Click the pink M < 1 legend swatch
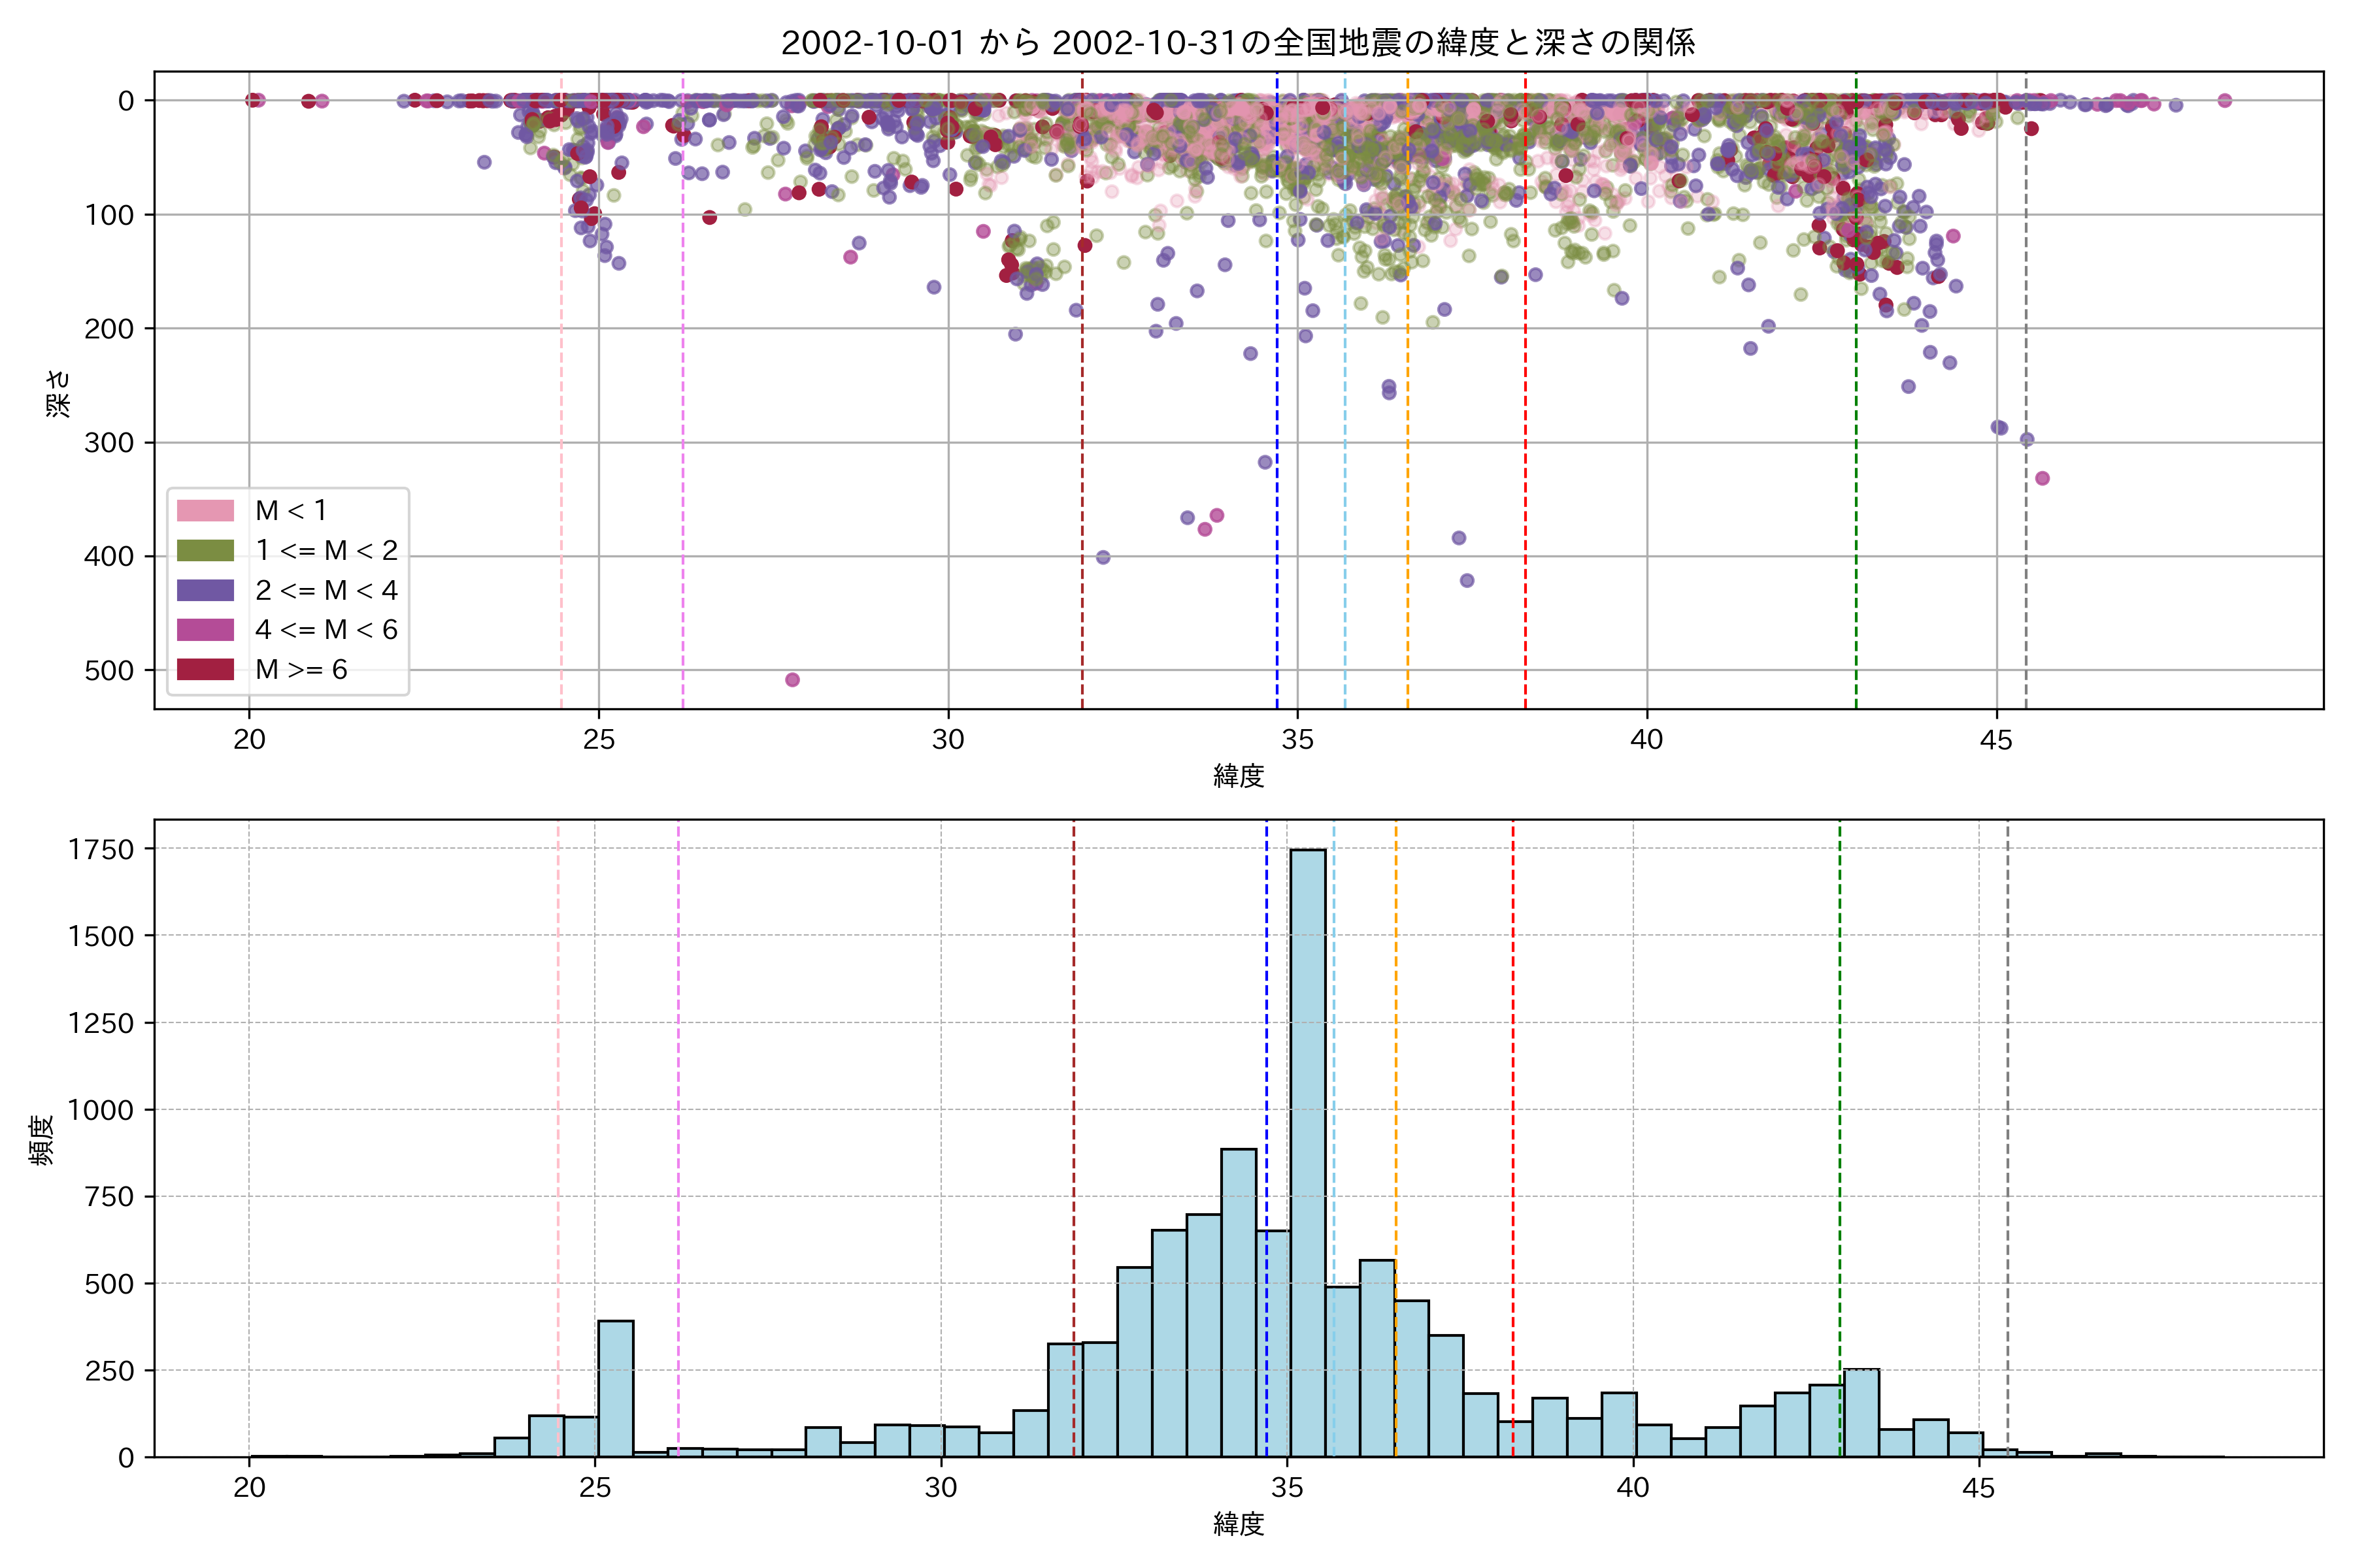The image size is (2353, 1568). click(205, 511)
